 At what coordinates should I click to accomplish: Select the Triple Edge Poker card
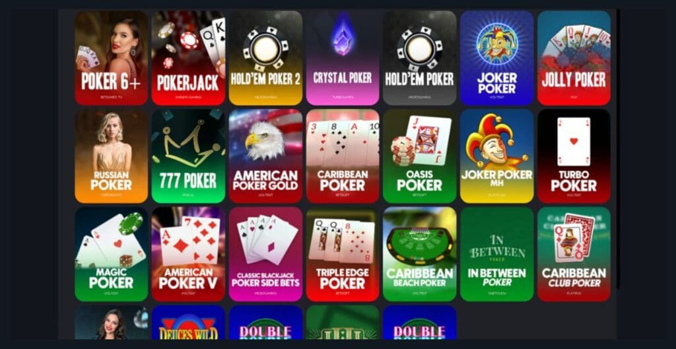[343, 254]
